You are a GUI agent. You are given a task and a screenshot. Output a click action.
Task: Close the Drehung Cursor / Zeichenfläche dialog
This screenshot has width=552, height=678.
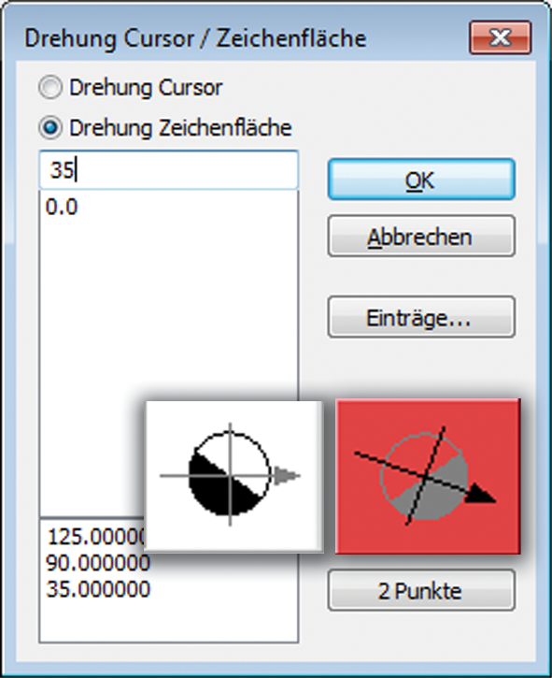point(501,37)
